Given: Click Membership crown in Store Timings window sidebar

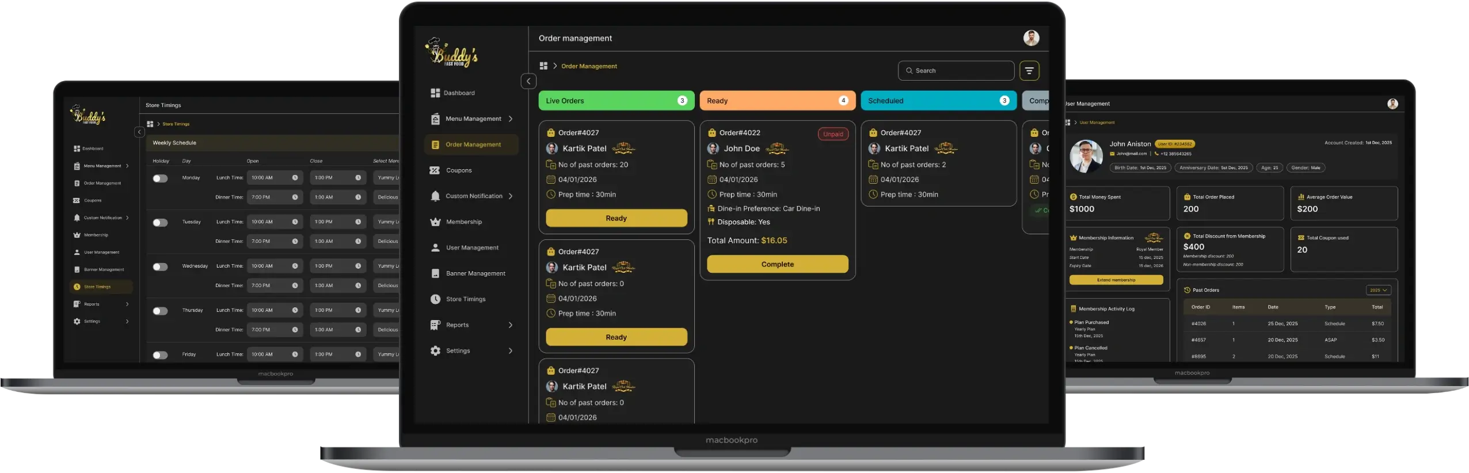Looking at the screenshot, I should 77,235.
